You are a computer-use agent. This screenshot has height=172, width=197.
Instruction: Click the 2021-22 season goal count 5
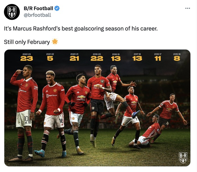point(50,58)
